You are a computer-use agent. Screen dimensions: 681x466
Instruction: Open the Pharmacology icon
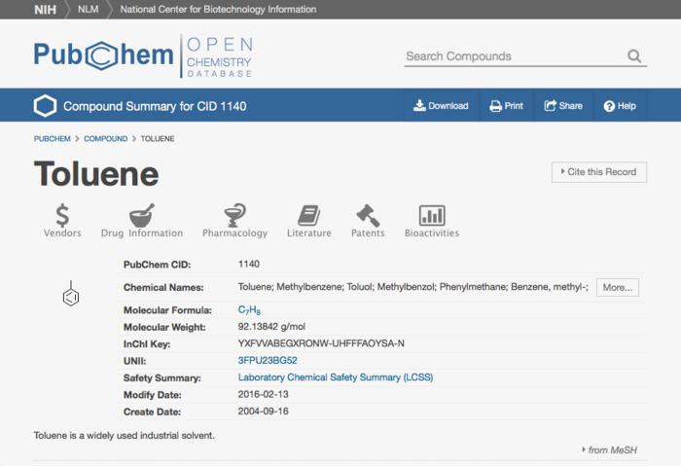[234, 215]
